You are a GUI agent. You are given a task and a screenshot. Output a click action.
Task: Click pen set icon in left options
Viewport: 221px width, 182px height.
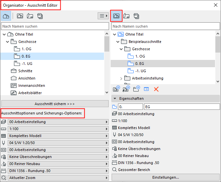pyautogui.click(x=4, y=143)
